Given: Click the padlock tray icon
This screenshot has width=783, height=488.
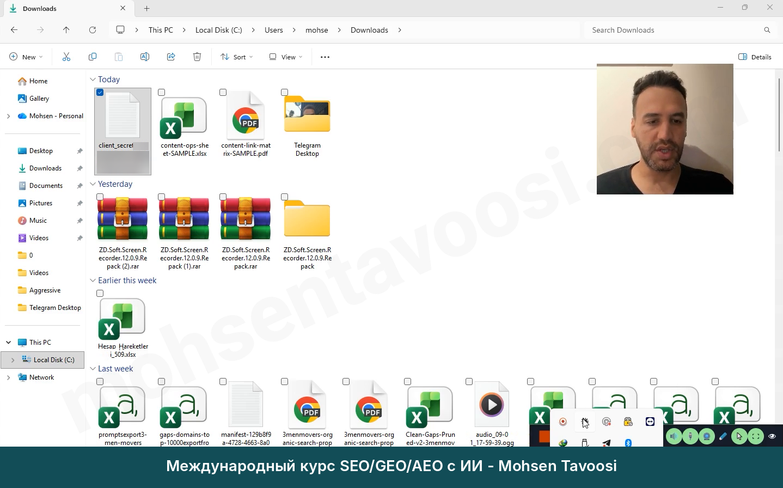Looking at the screenshot, I should (628, 422).
